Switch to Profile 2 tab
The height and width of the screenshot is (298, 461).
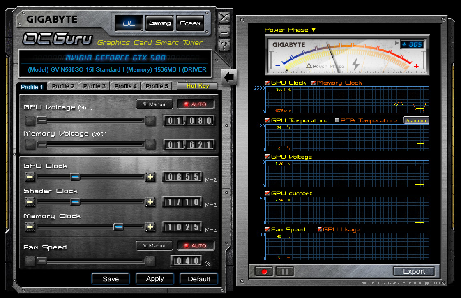coord(63,86)
